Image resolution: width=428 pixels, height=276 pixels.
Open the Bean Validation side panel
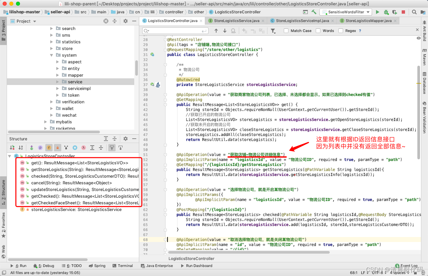click(424, 117)
